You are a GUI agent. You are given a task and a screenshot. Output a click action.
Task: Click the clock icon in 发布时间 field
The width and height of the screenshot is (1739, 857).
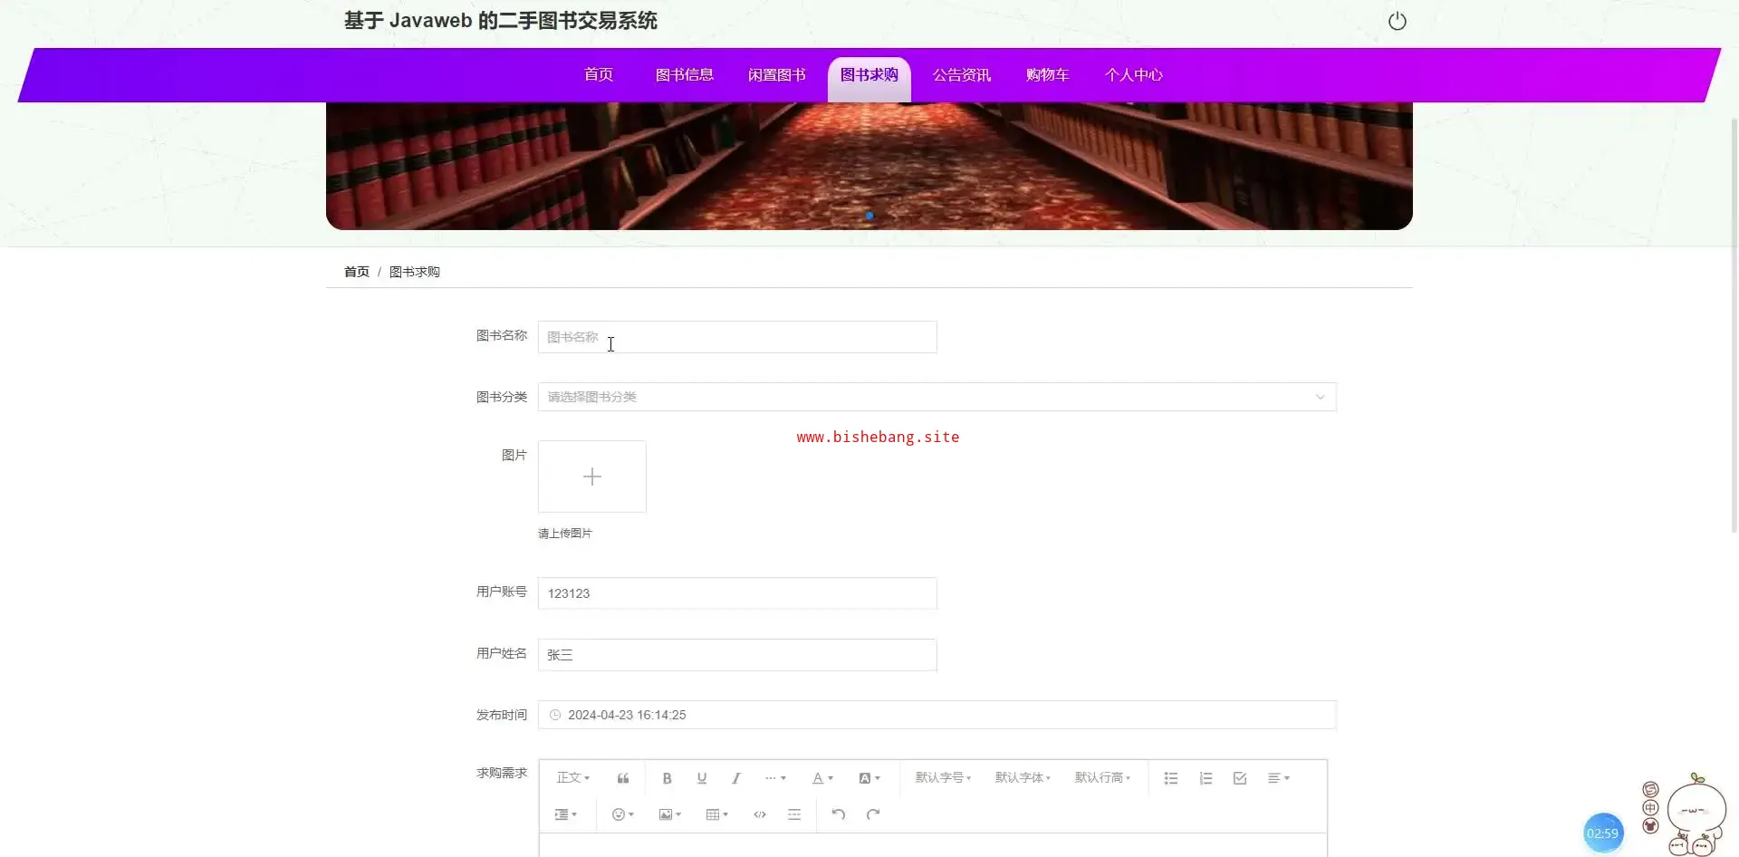[555, 715]
